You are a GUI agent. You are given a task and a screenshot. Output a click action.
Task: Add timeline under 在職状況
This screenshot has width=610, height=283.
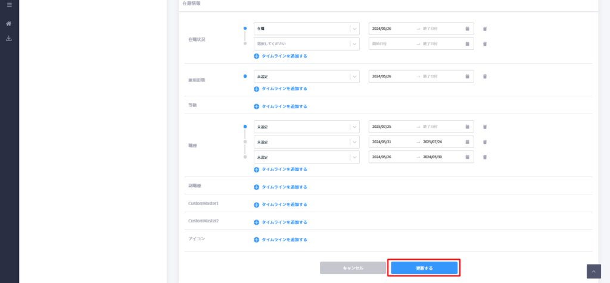tap(281, 56)
